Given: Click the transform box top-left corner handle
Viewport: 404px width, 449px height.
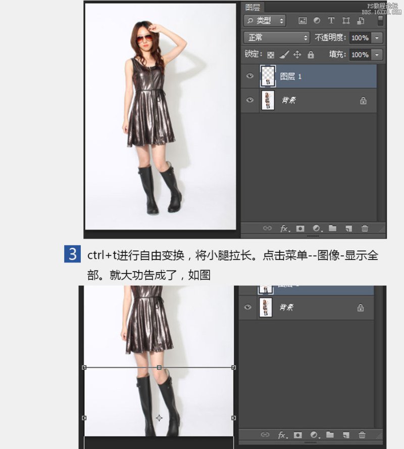Looking at the screenshot, I should point(84,368).
